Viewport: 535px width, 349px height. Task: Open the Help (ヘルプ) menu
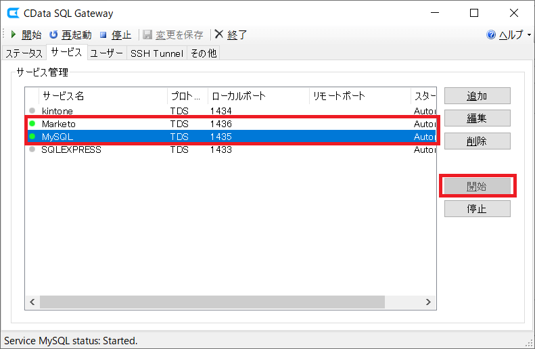click(x=509, y=34)
